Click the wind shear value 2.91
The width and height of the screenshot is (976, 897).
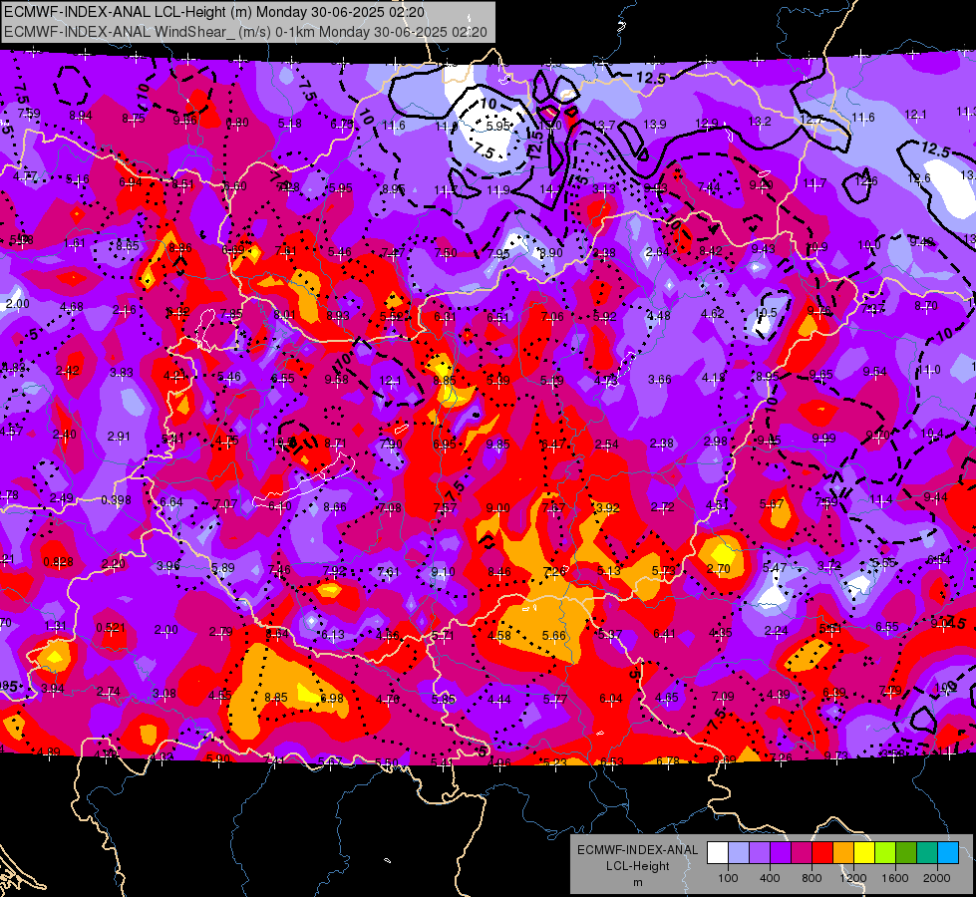pos(119,437)
